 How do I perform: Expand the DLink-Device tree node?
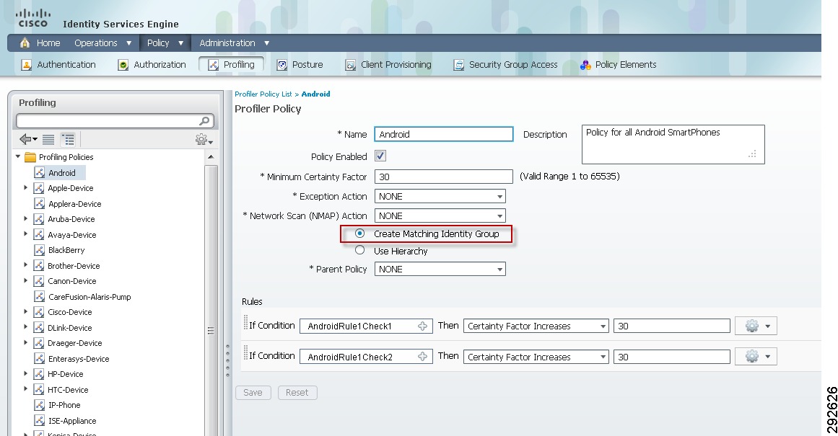[25, 327]
